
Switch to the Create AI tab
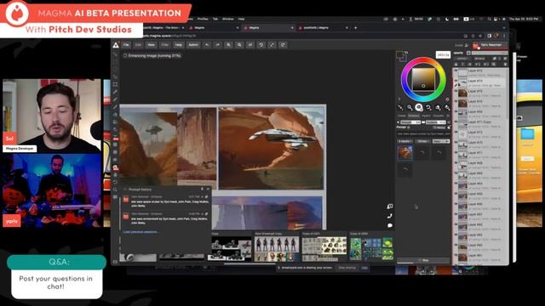(402, 116)
